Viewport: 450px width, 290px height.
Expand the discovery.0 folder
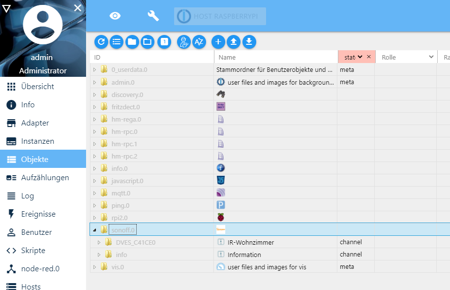pos(95,95)
